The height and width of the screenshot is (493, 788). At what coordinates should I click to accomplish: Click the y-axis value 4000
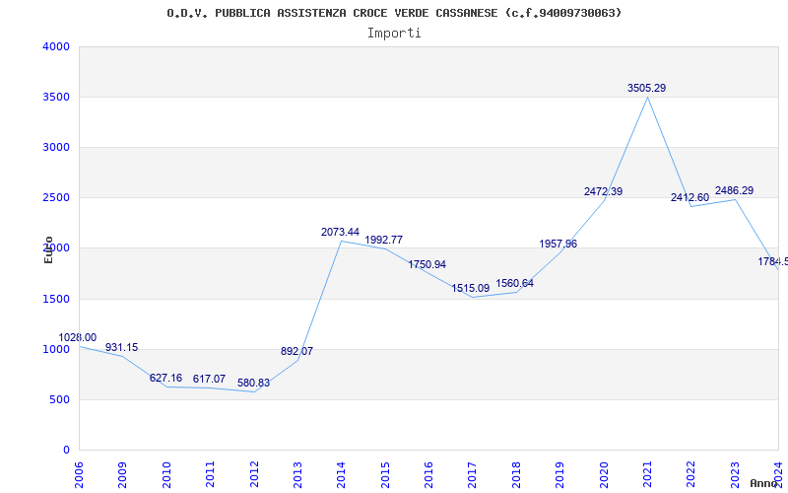[56, 46]
